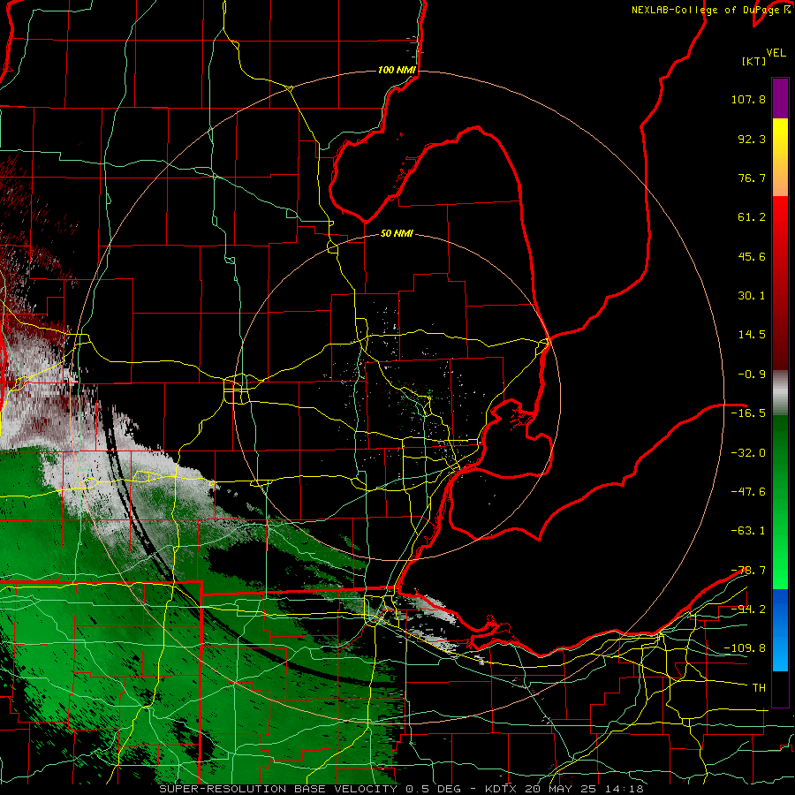Viewport: 795px width, 795px height.
Task: Click the 107.8 velocity scale value
Action: (x=748, y=99)
